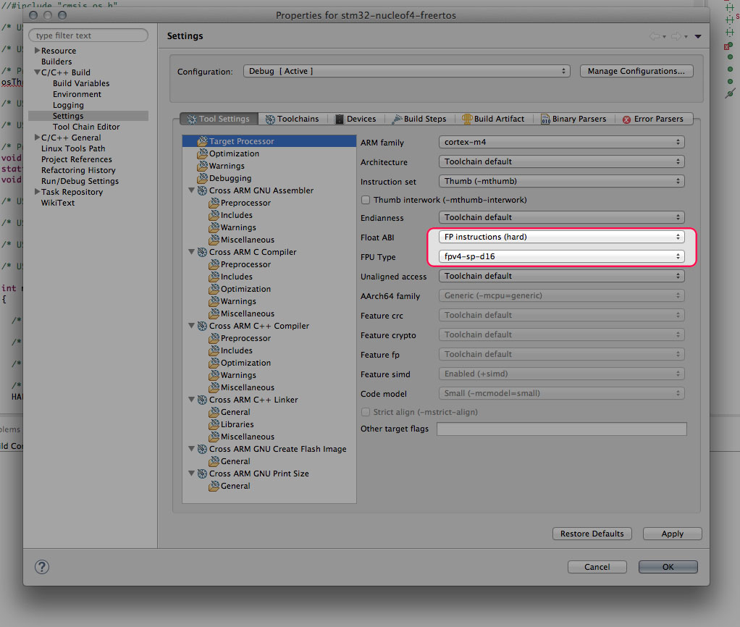Click the Libraries folder icon under C++ Linker
740x627 pixels.
pyautogui.click(x=214, y=424)
